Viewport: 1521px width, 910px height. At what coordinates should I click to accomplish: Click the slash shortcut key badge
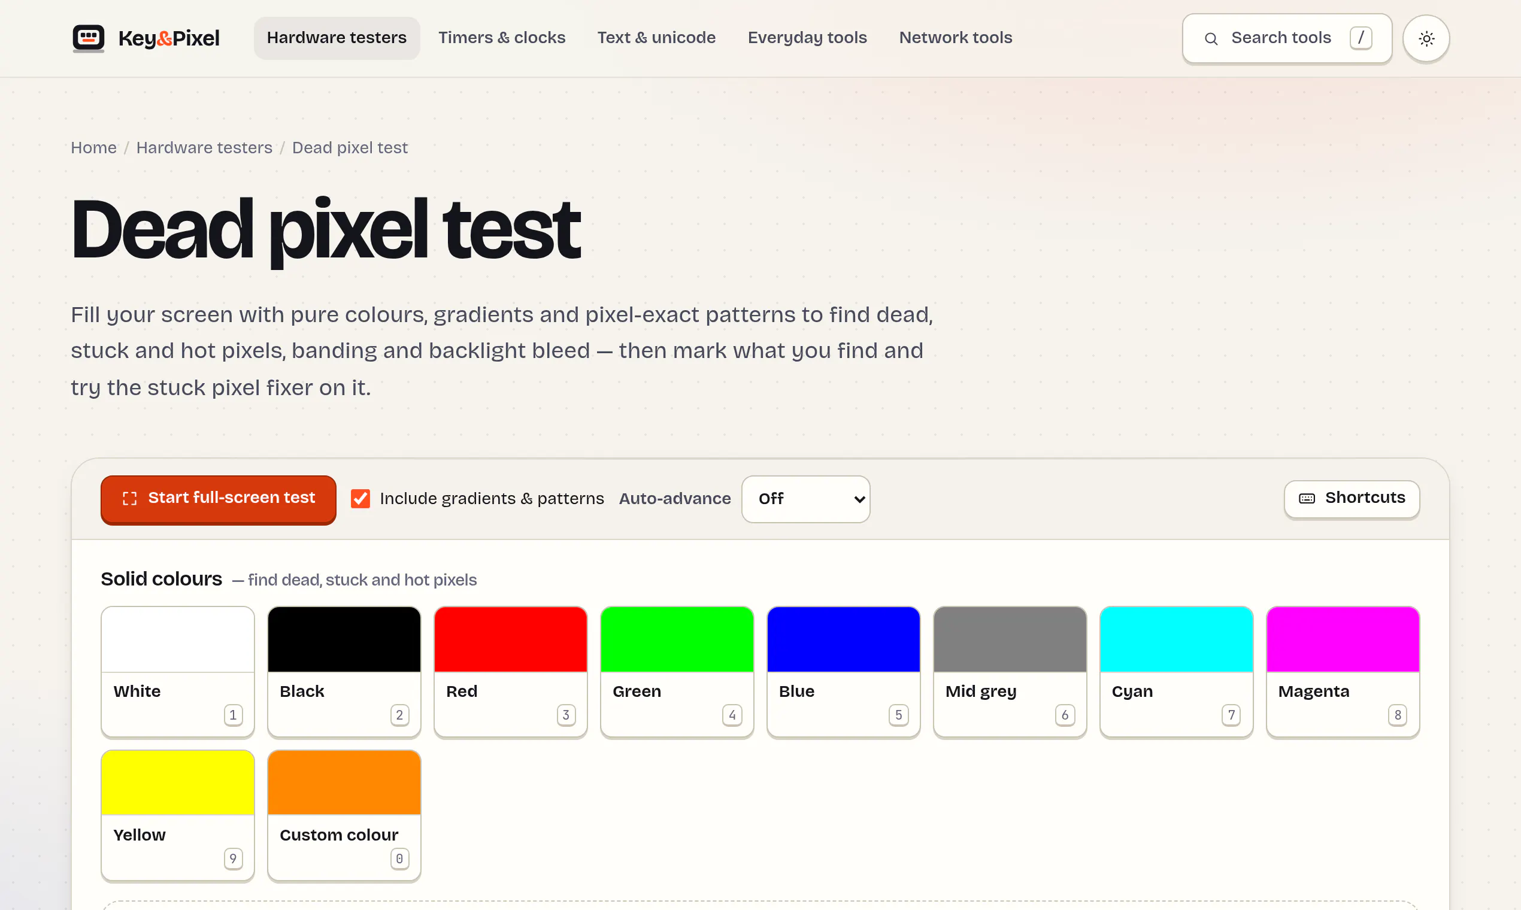[x=1361, y=38]
